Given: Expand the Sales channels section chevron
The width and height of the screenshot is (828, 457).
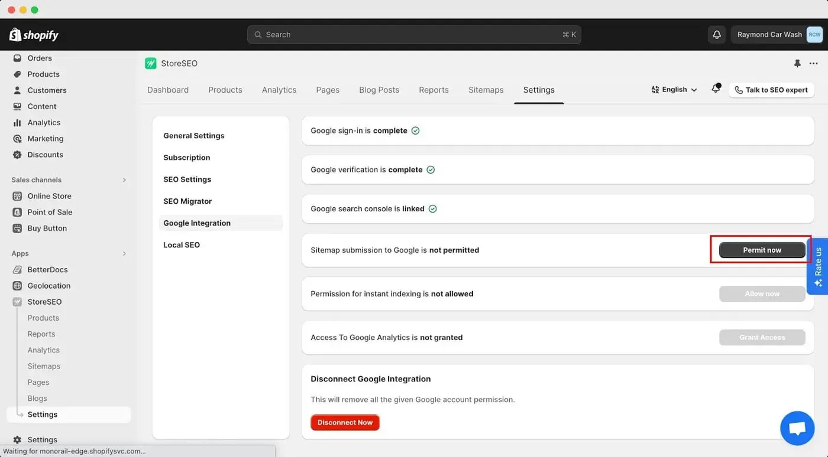Looking at the screenshot, I should click(x=124, y=180).
